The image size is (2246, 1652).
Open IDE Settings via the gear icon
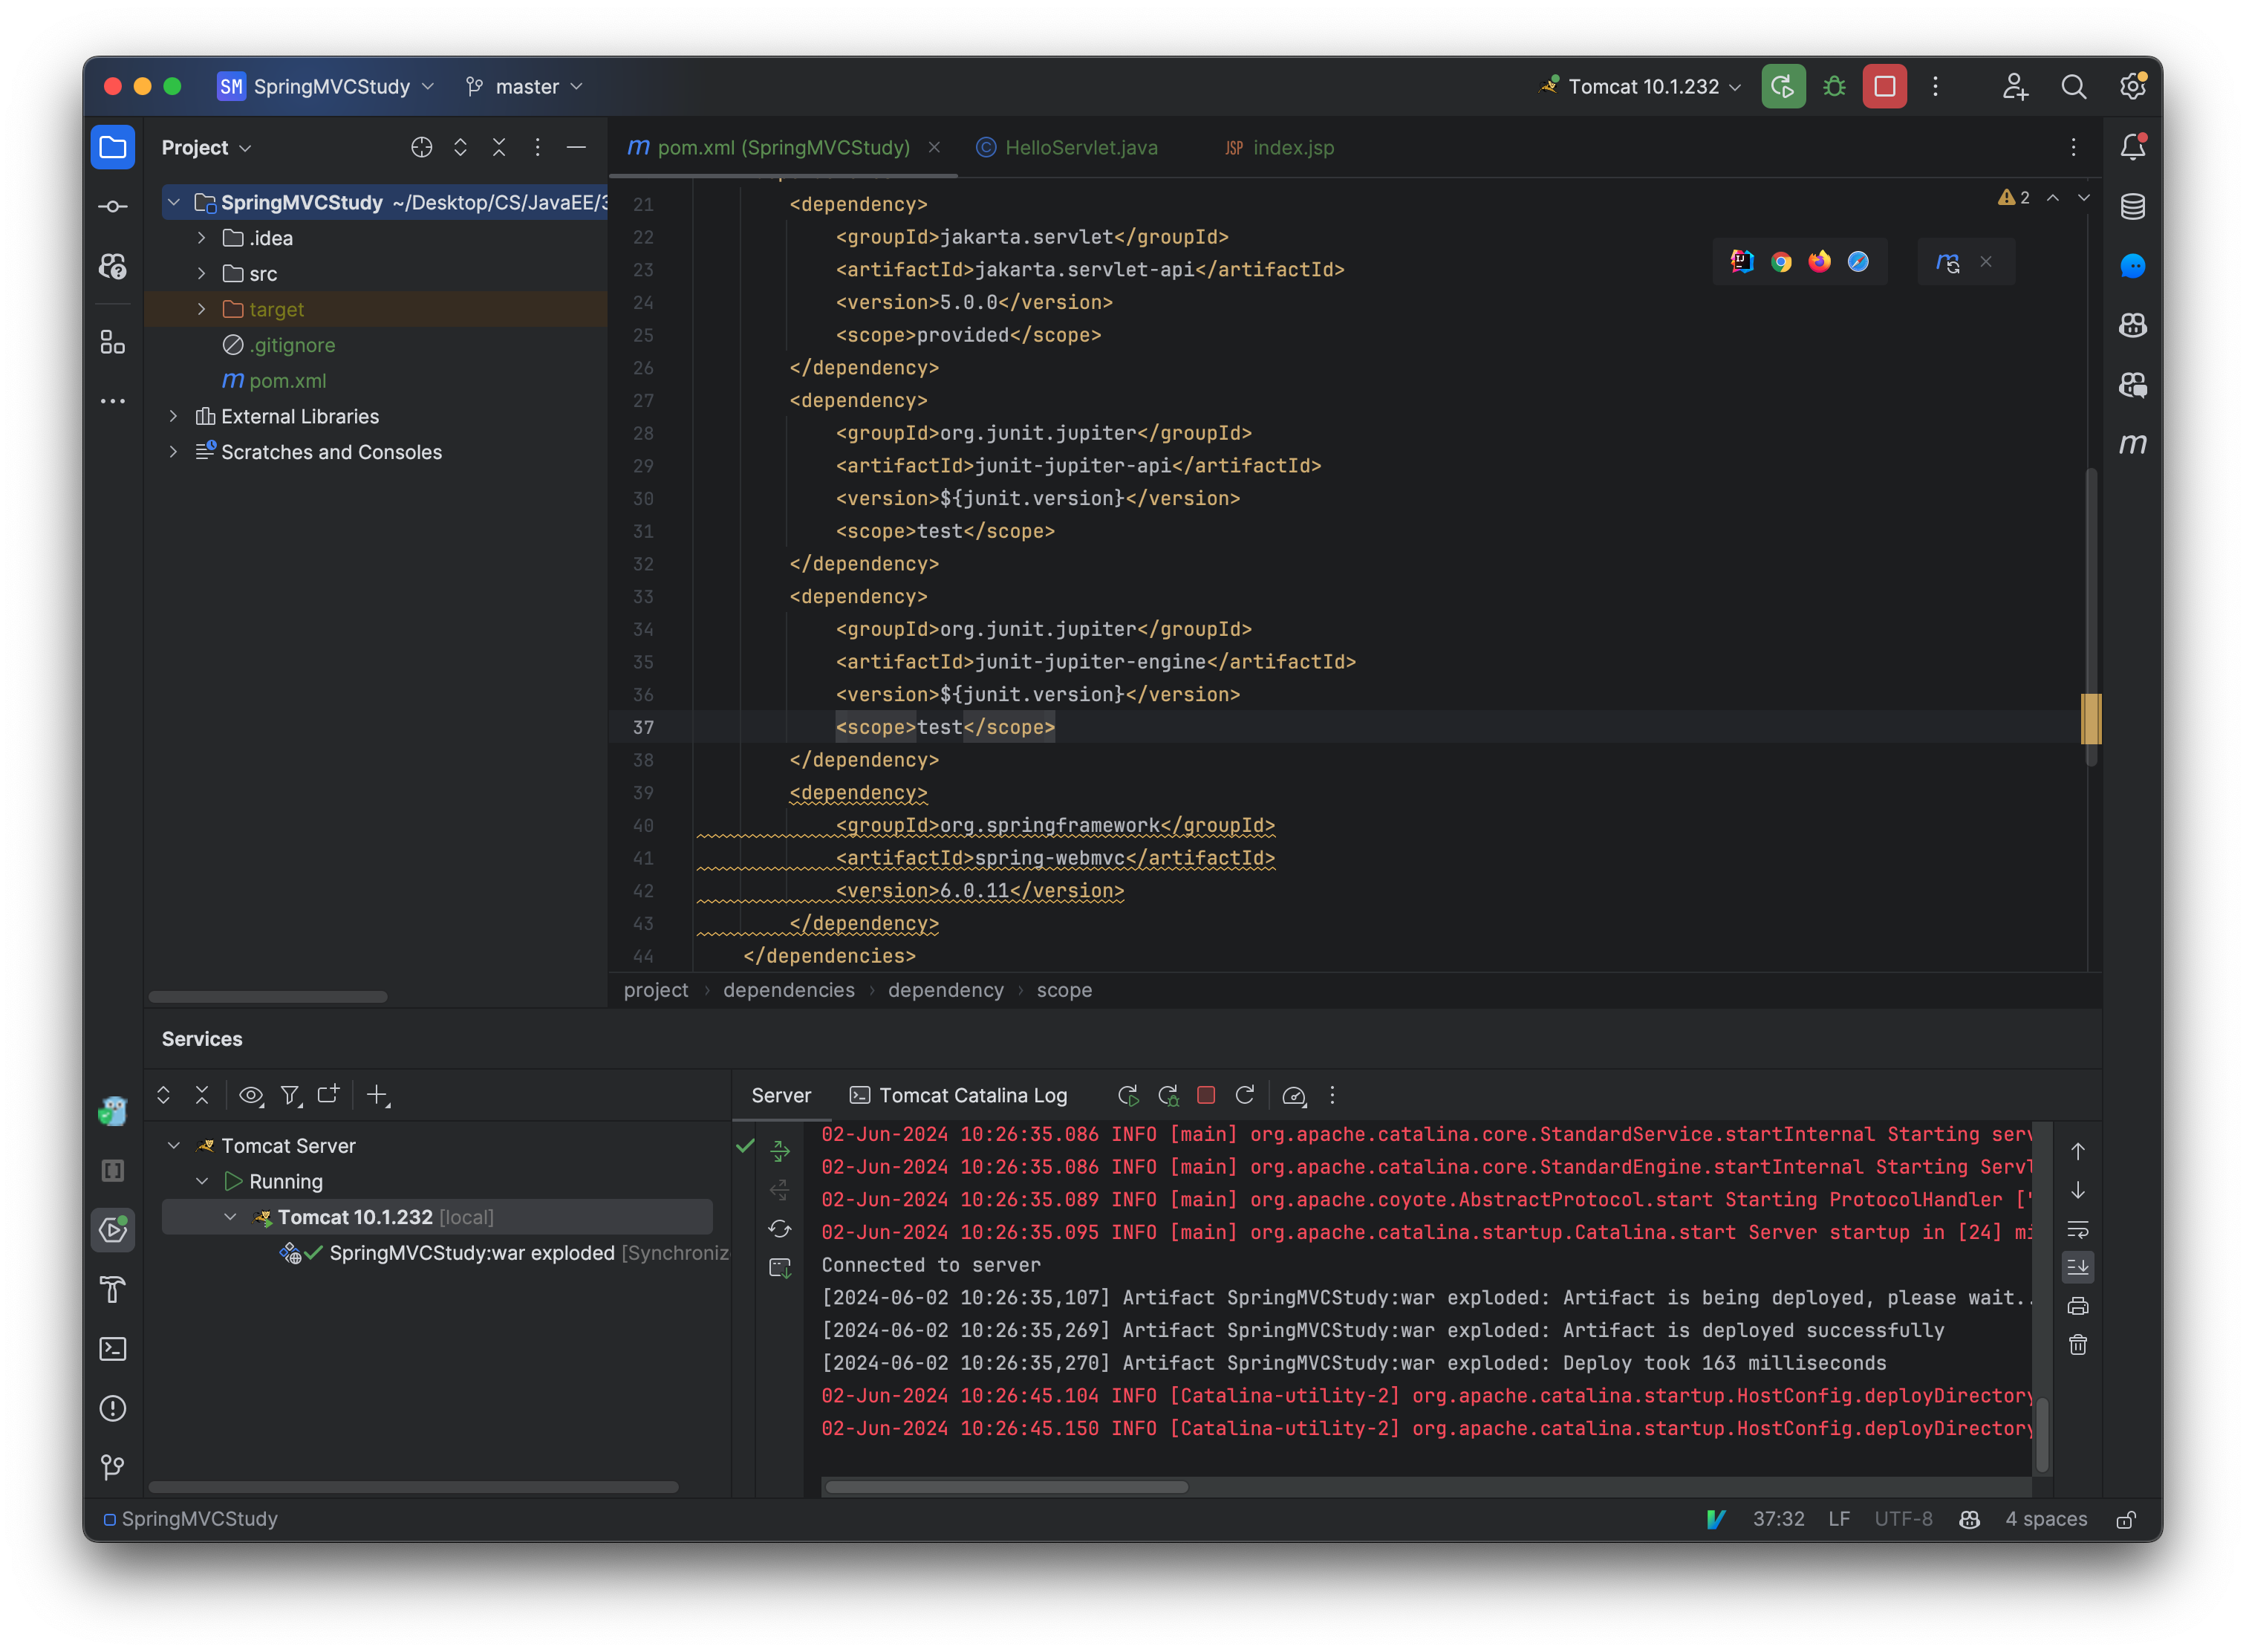click(2132, 86)
